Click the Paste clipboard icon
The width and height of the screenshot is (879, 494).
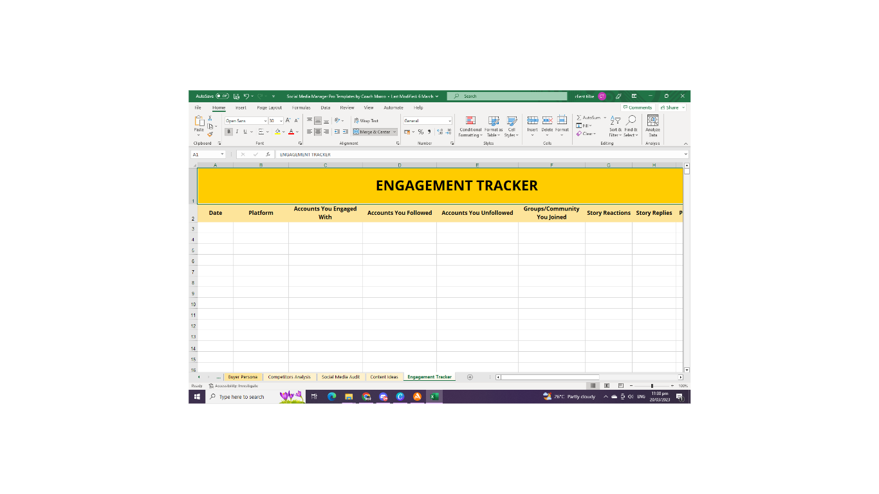pyautogui.click(x=199, y=121)
